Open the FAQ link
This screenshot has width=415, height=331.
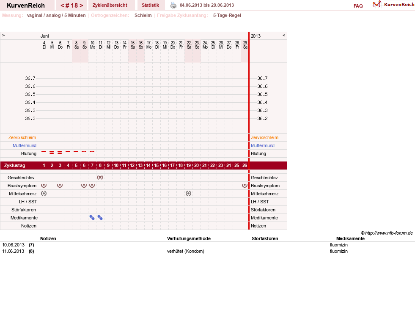tap(358, 6)
